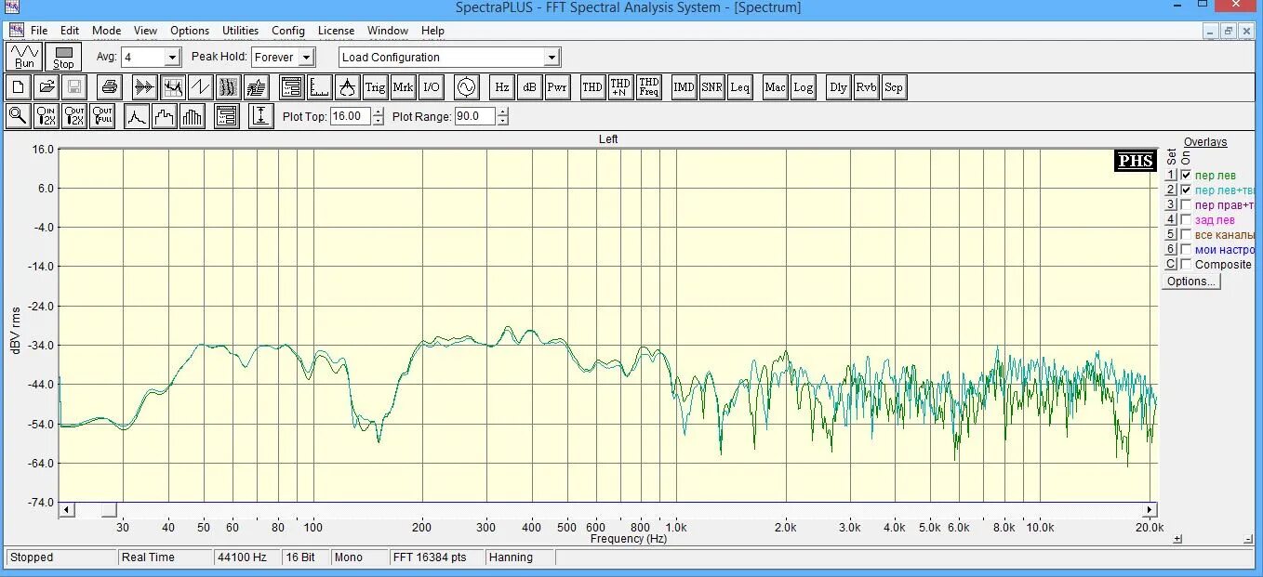
Task: Click the vertical autoscale icon
Action: pyautogui.click(x=261, y=116)
